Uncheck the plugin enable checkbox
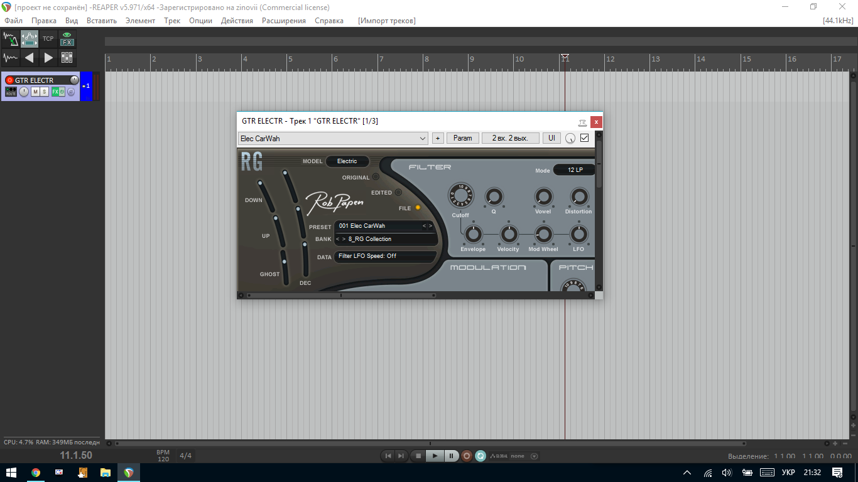858x482 pixels. [x=585, y=138]
